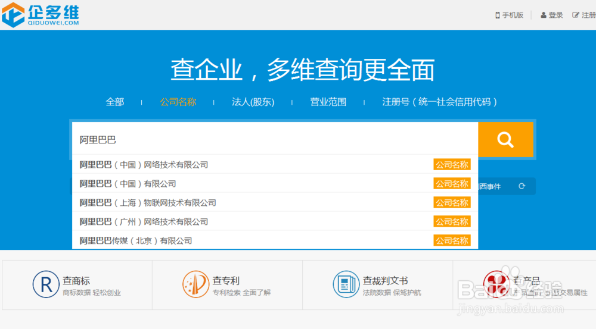
Task: Select the 公司名称 search tab
Action: click(178, 102)
